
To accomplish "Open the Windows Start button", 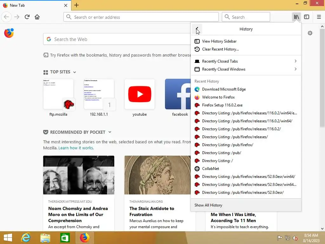I will [8, 238].
